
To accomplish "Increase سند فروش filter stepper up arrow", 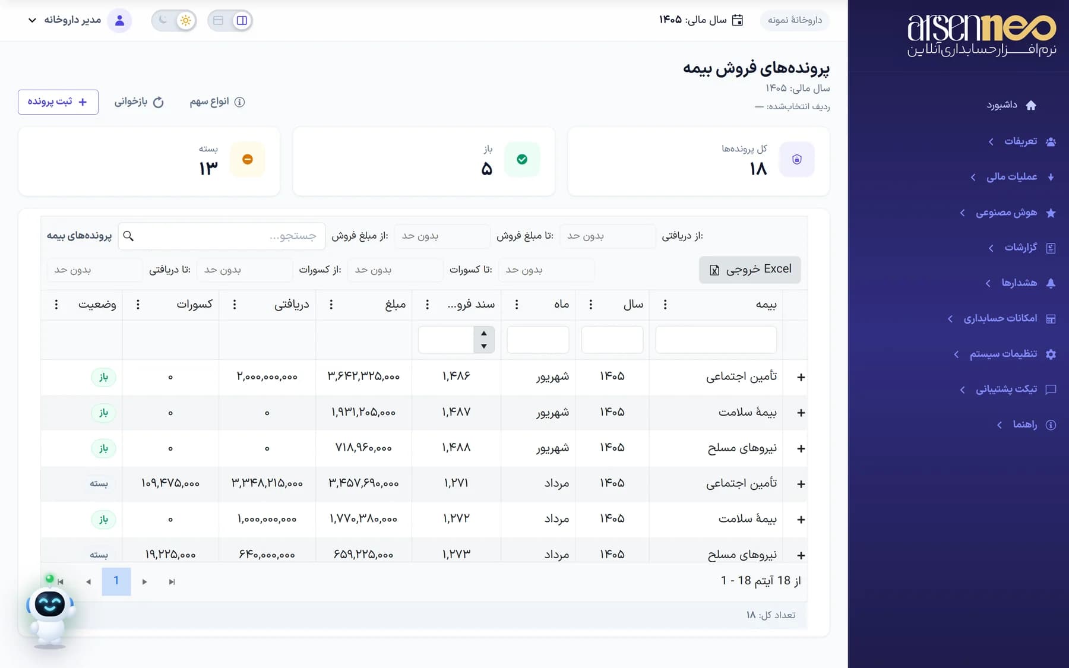I will coord(484,333).
